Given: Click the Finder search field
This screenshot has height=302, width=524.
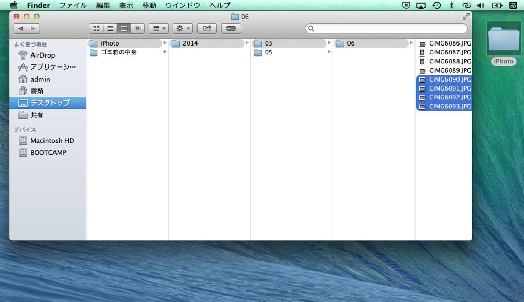Looking at the screenshot, I should coord(386,29).
